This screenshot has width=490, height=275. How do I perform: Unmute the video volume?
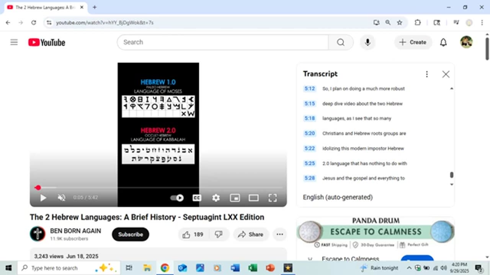pos(61,197)
